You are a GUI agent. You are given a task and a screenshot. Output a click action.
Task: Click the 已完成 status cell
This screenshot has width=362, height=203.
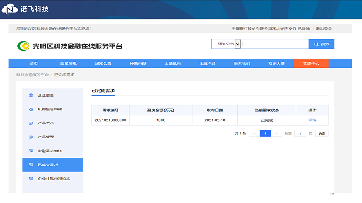point(267,120)
